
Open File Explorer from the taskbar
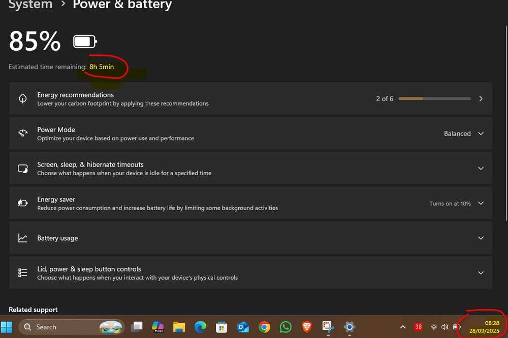179,327
